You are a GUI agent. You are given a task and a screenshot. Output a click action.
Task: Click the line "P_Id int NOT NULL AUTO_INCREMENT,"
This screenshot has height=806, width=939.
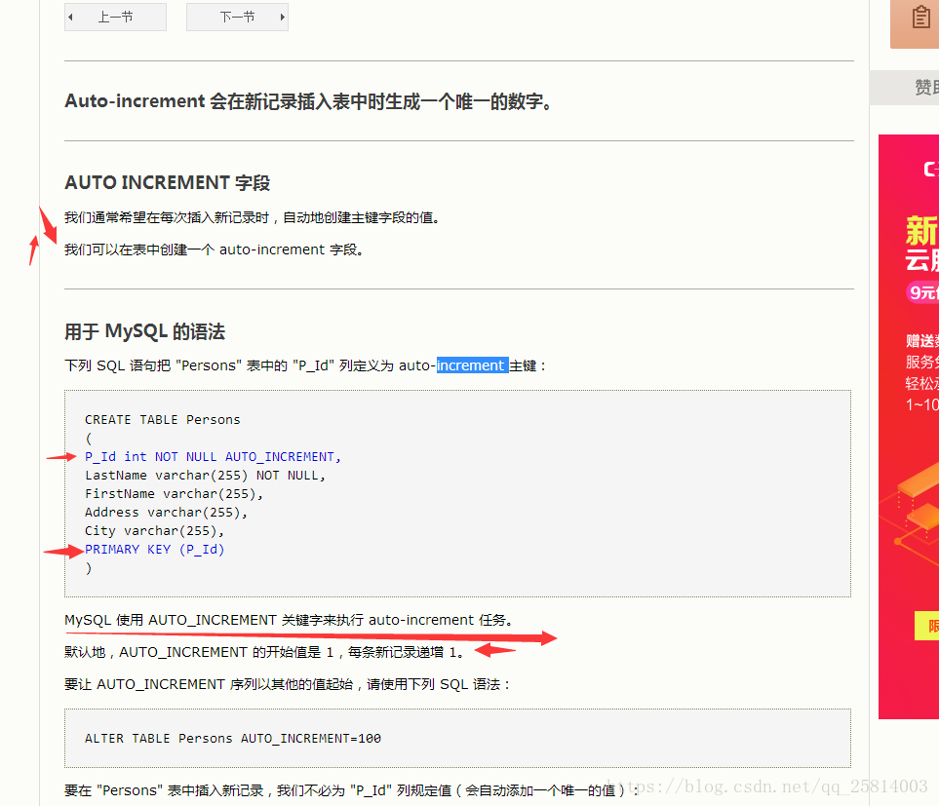coord(213,456)
